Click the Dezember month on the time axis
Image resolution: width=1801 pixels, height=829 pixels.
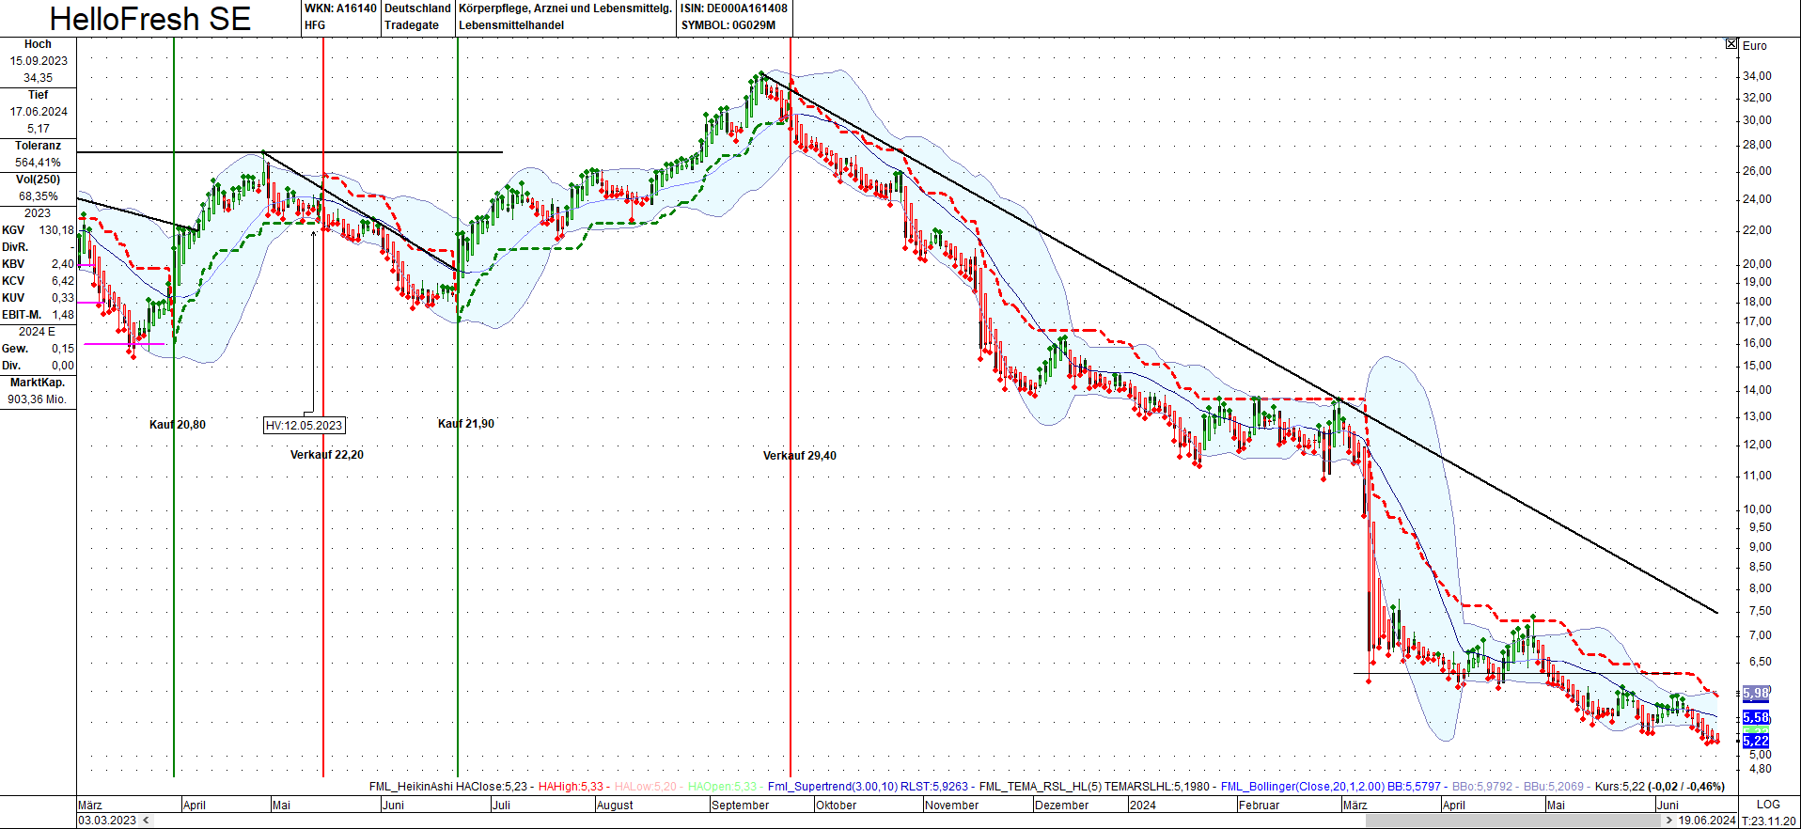tap(1061, 806)
